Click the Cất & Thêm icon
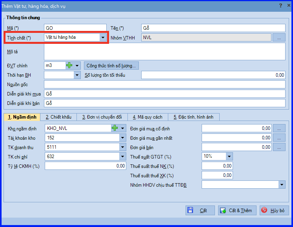This screenshot has width=293, height=227. coord(223,211)
